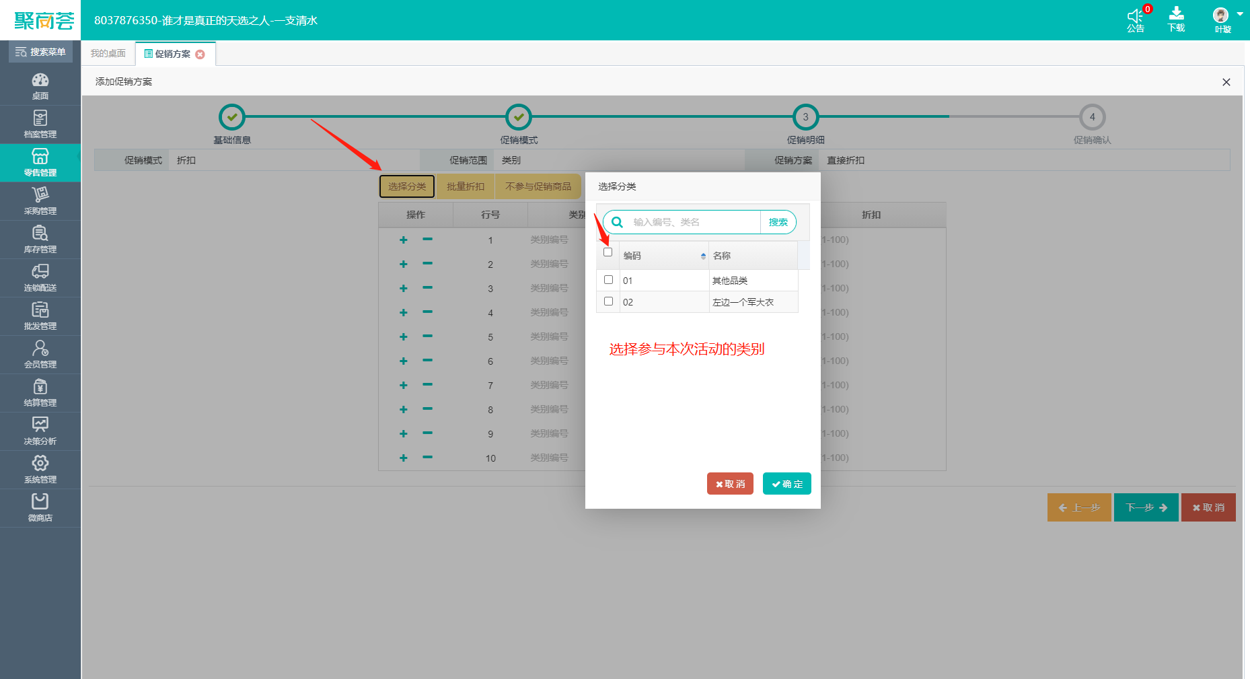Check the box for category 02
The width and height of the screenshot is (1250, 679).
point(608,301)
